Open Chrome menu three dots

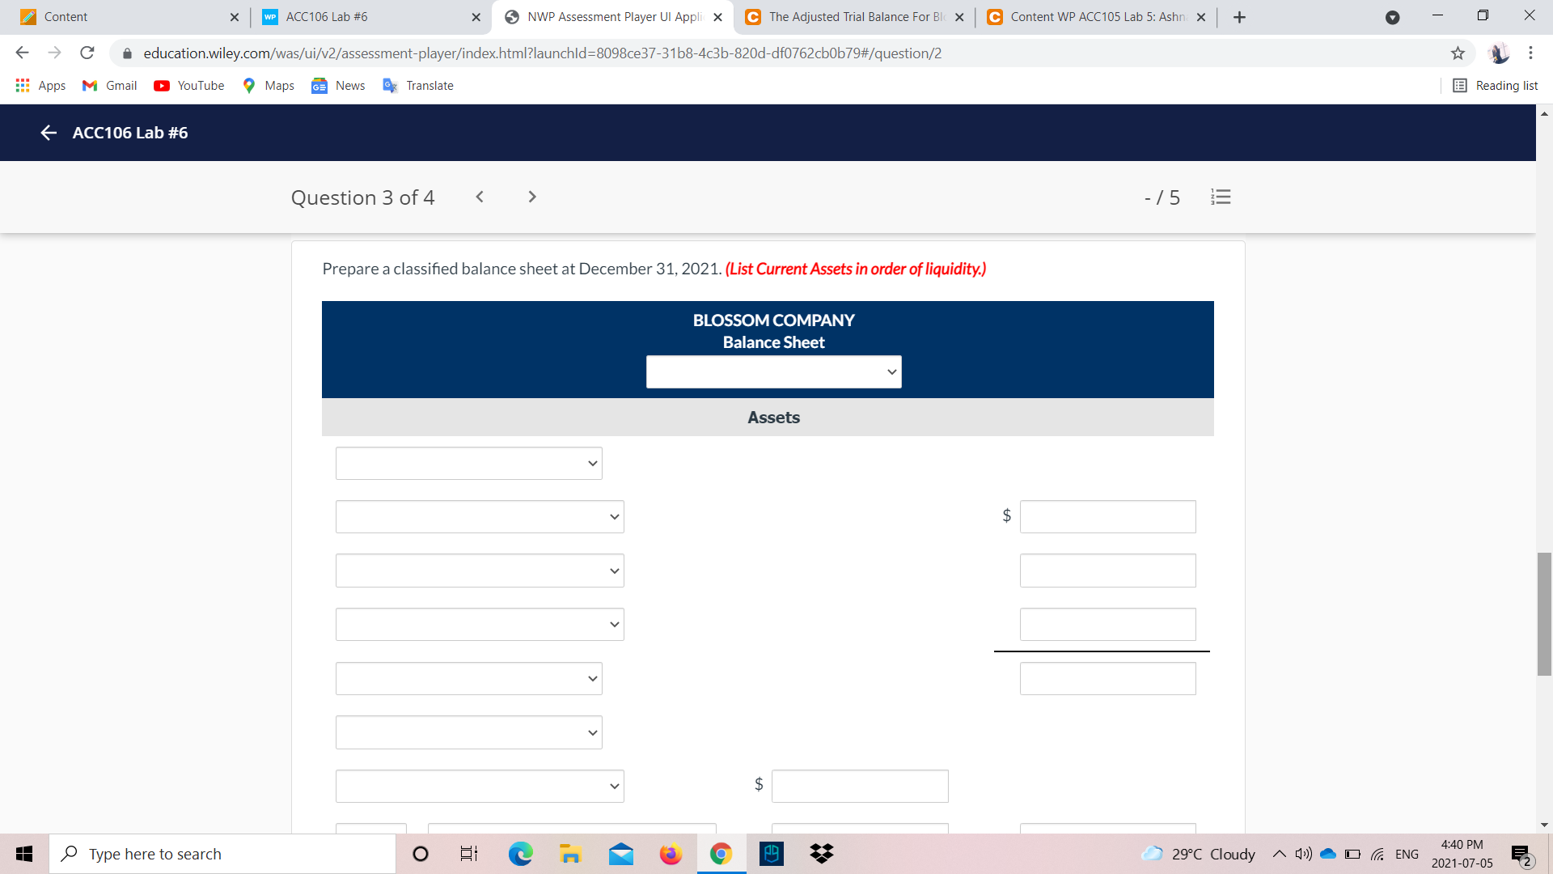pos(1530,53)
